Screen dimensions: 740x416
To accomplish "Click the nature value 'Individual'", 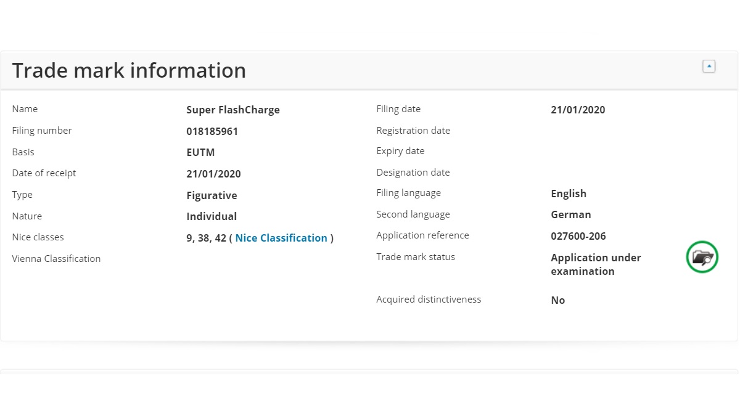I will (212, 216).
